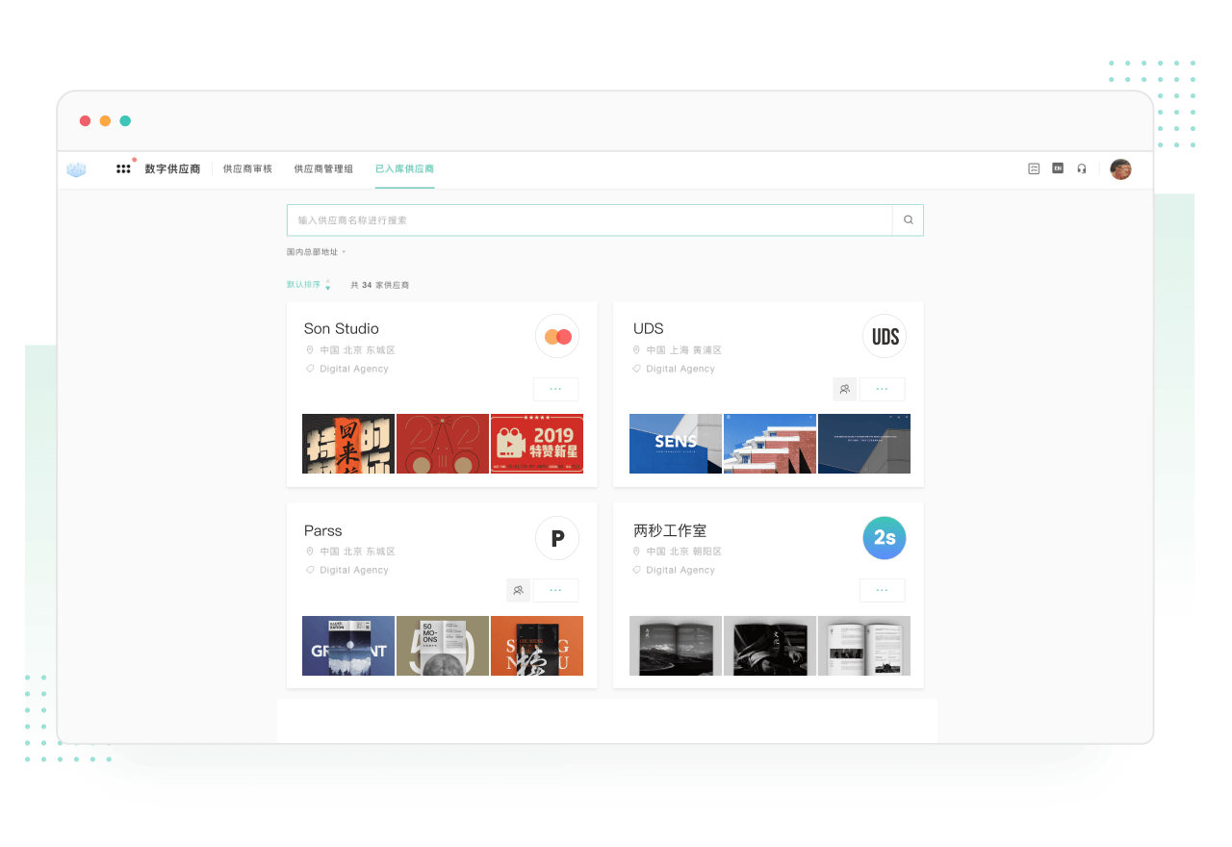View Son Studio's calligraphy poster thumbnail

[x=348, y=444]
